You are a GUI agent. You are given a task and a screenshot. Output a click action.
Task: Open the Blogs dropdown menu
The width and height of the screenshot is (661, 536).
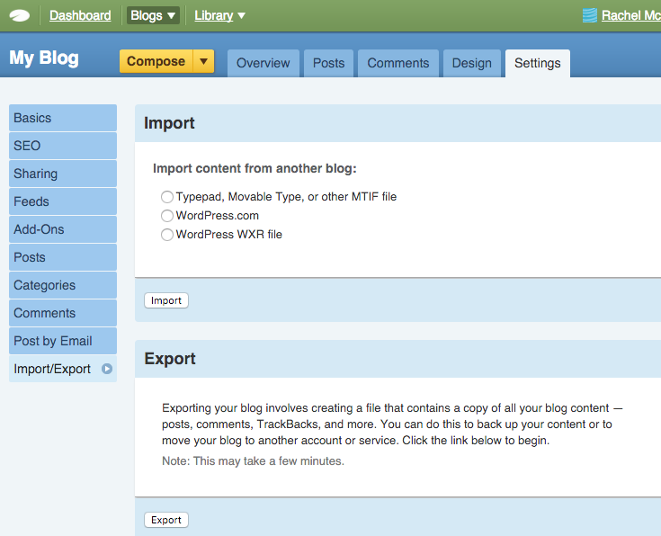153,15
